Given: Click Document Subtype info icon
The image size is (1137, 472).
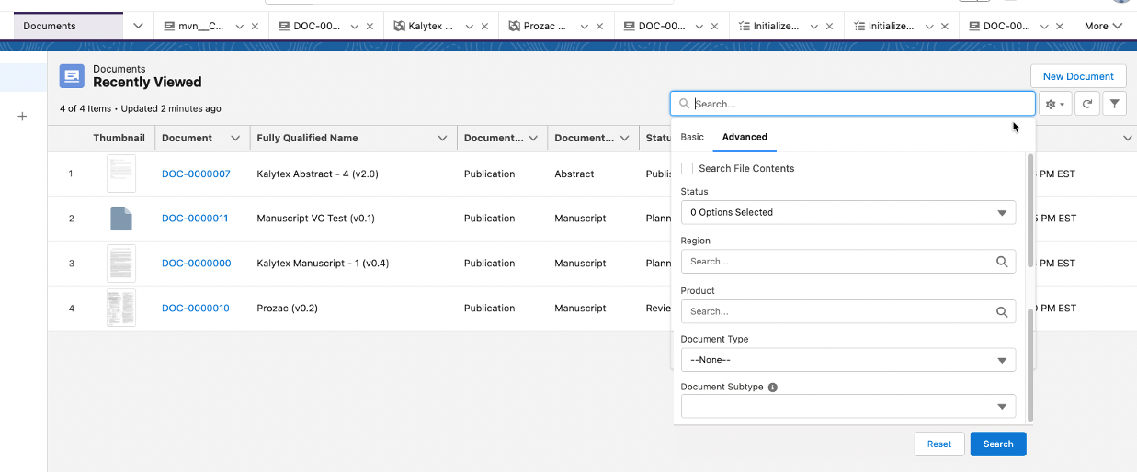Looking at the screenshot, I should (x=772, y=388).
